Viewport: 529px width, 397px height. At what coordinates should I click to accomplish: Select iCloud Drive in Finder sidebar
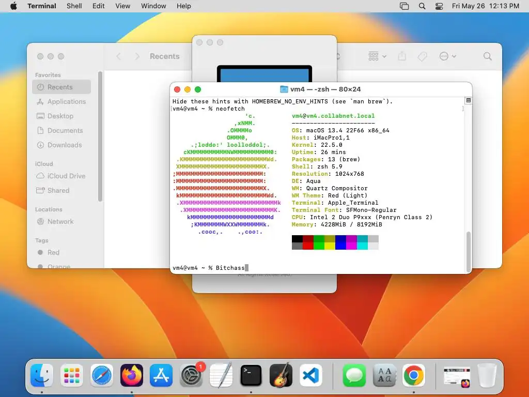(x=61, y=176)
